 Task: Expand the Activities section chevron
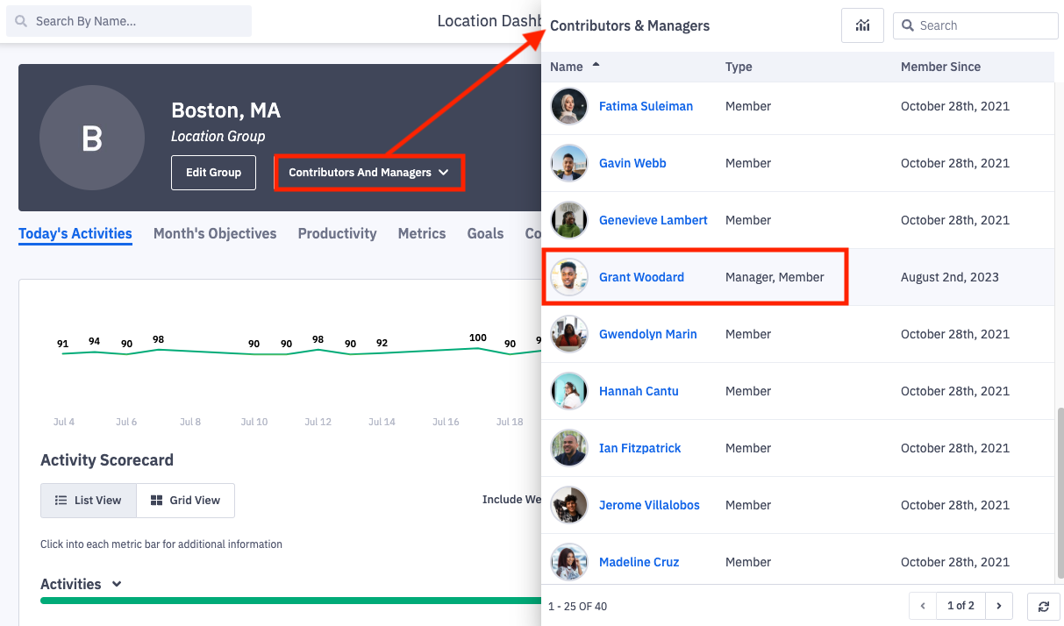(117, 584)
